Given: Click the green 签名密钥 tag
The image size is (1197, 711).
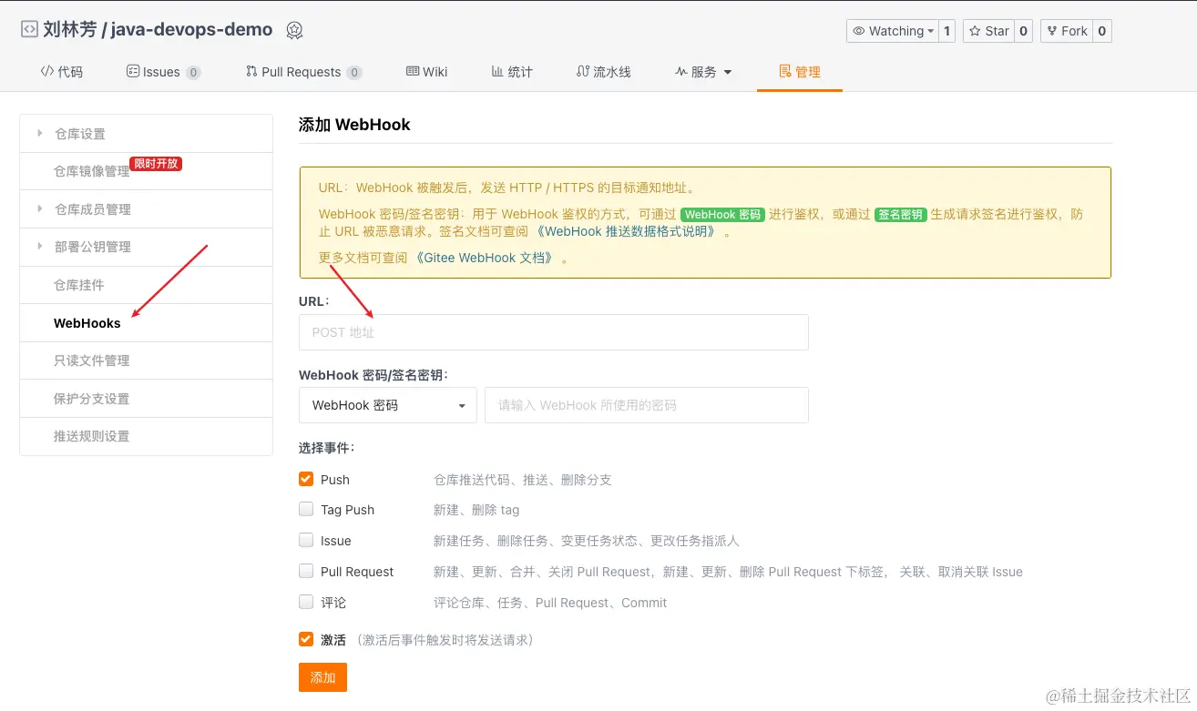Looking at the screenshot, I should (901, 215).
